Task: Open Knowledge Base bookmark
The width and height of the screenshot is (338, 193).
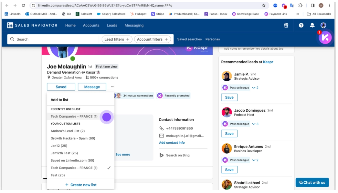Action: pyautogui.click(x=246, y=14)
